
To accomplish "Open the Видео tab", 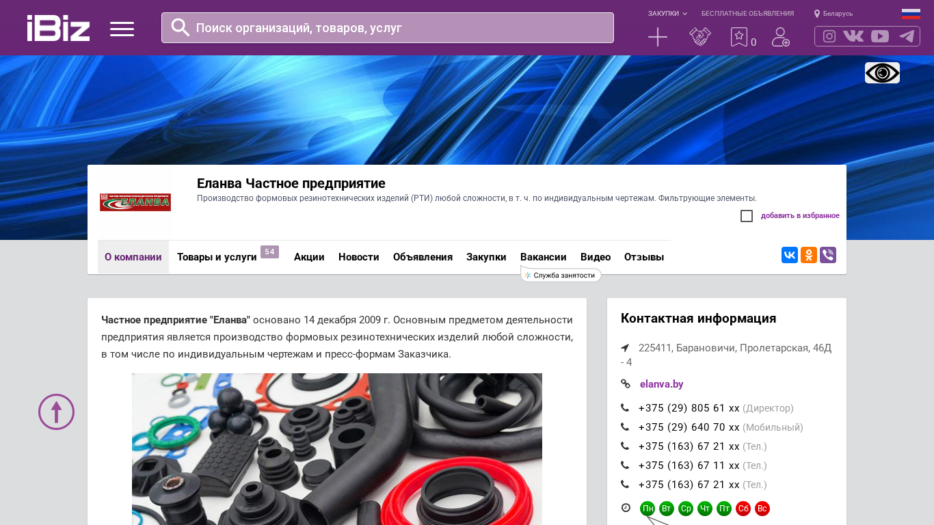I will coord(596,257).
